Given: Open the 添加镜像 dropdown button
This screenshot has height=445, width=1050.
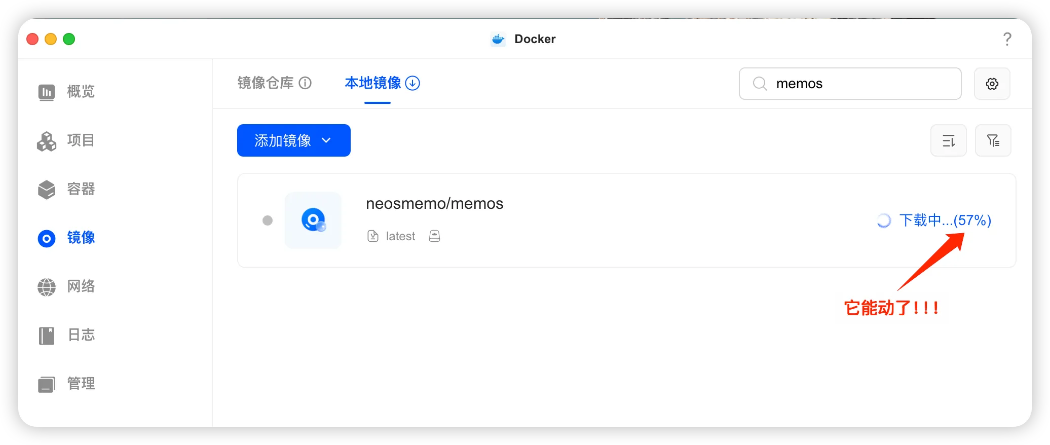Looking at the screenshot, I should point(294,140).
